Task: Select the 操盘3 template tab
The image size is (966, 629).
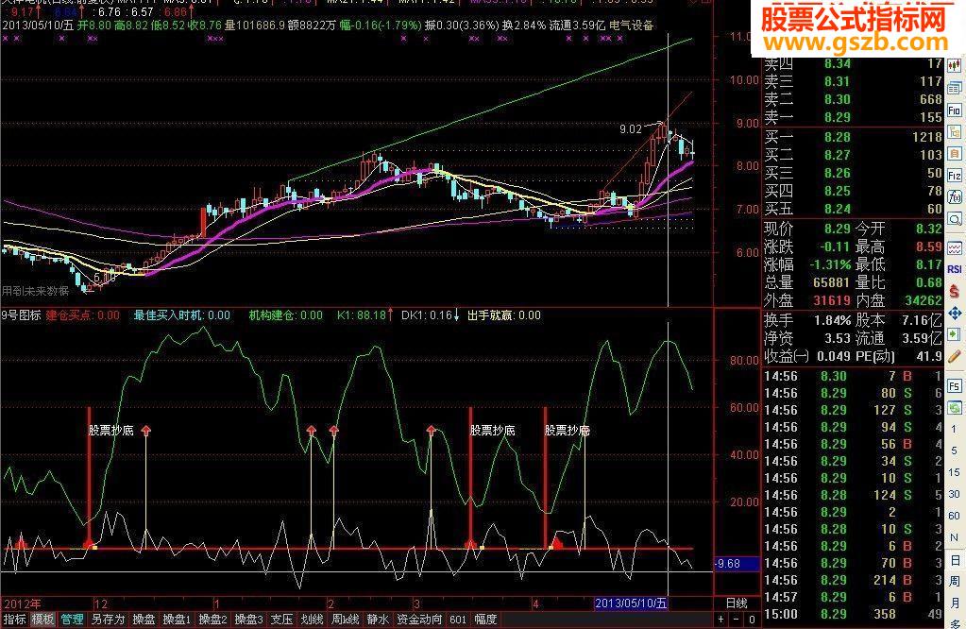Action: coord(249,620)
